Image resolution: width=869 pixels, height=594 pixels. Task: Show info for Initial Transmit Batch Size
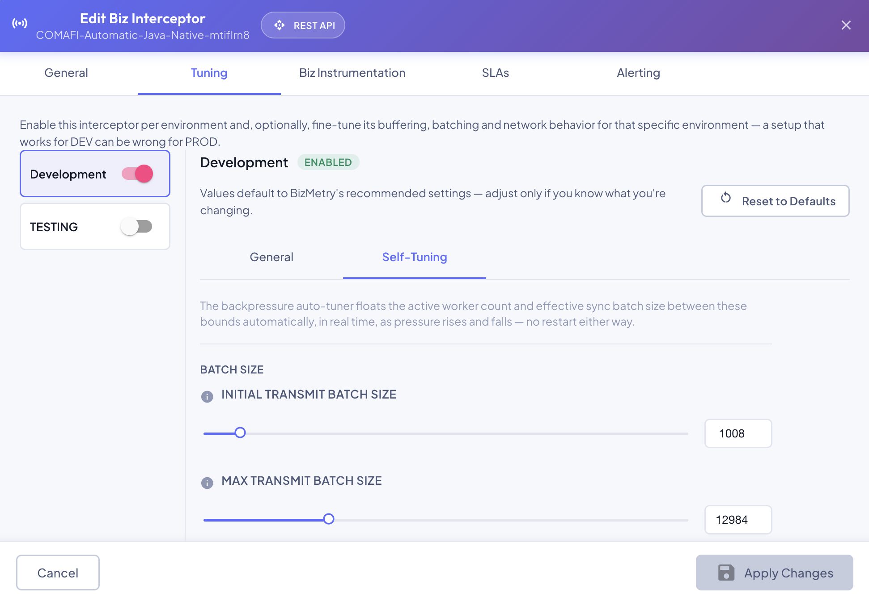[x=207, y=396]
